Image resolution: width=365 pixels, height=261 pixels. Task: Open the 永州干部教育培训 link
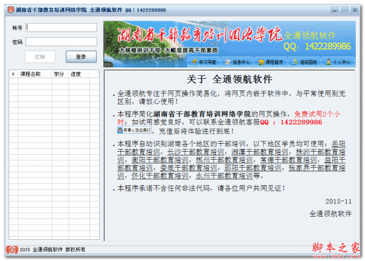224,176
